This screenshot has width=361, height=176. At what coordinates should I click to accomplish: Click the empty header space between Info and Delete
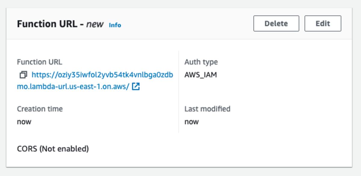pyautogui.click(x=187, y=24)
